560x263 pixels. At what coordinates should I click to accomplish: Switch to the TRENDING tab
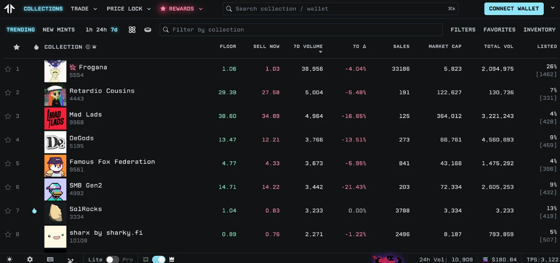click(21, 29)
